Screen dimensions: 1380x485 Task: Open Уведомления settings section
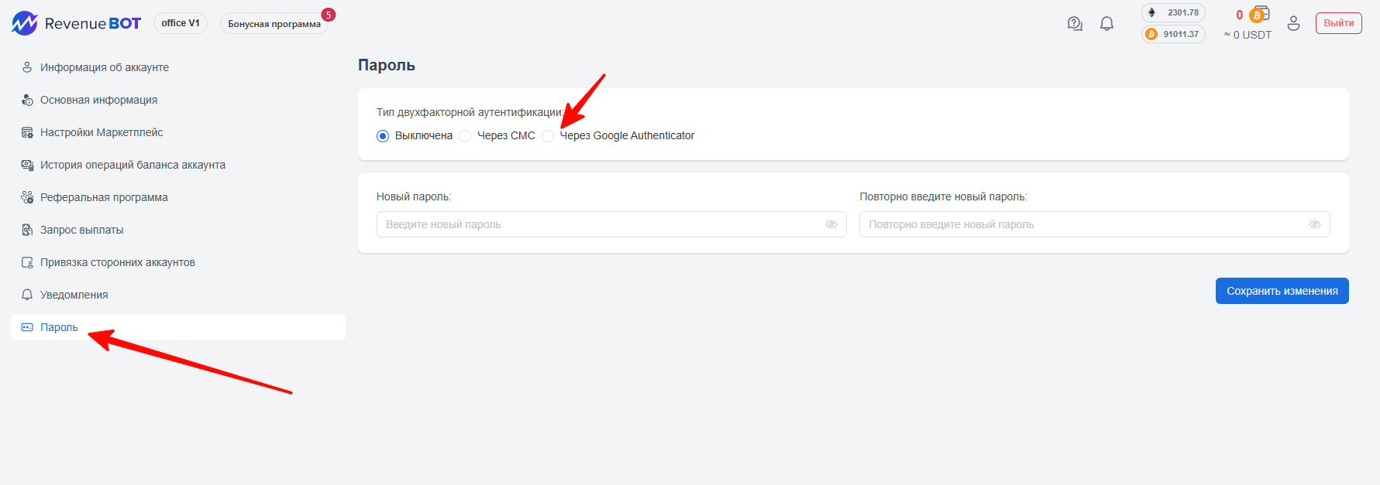(x=74, y=295)
